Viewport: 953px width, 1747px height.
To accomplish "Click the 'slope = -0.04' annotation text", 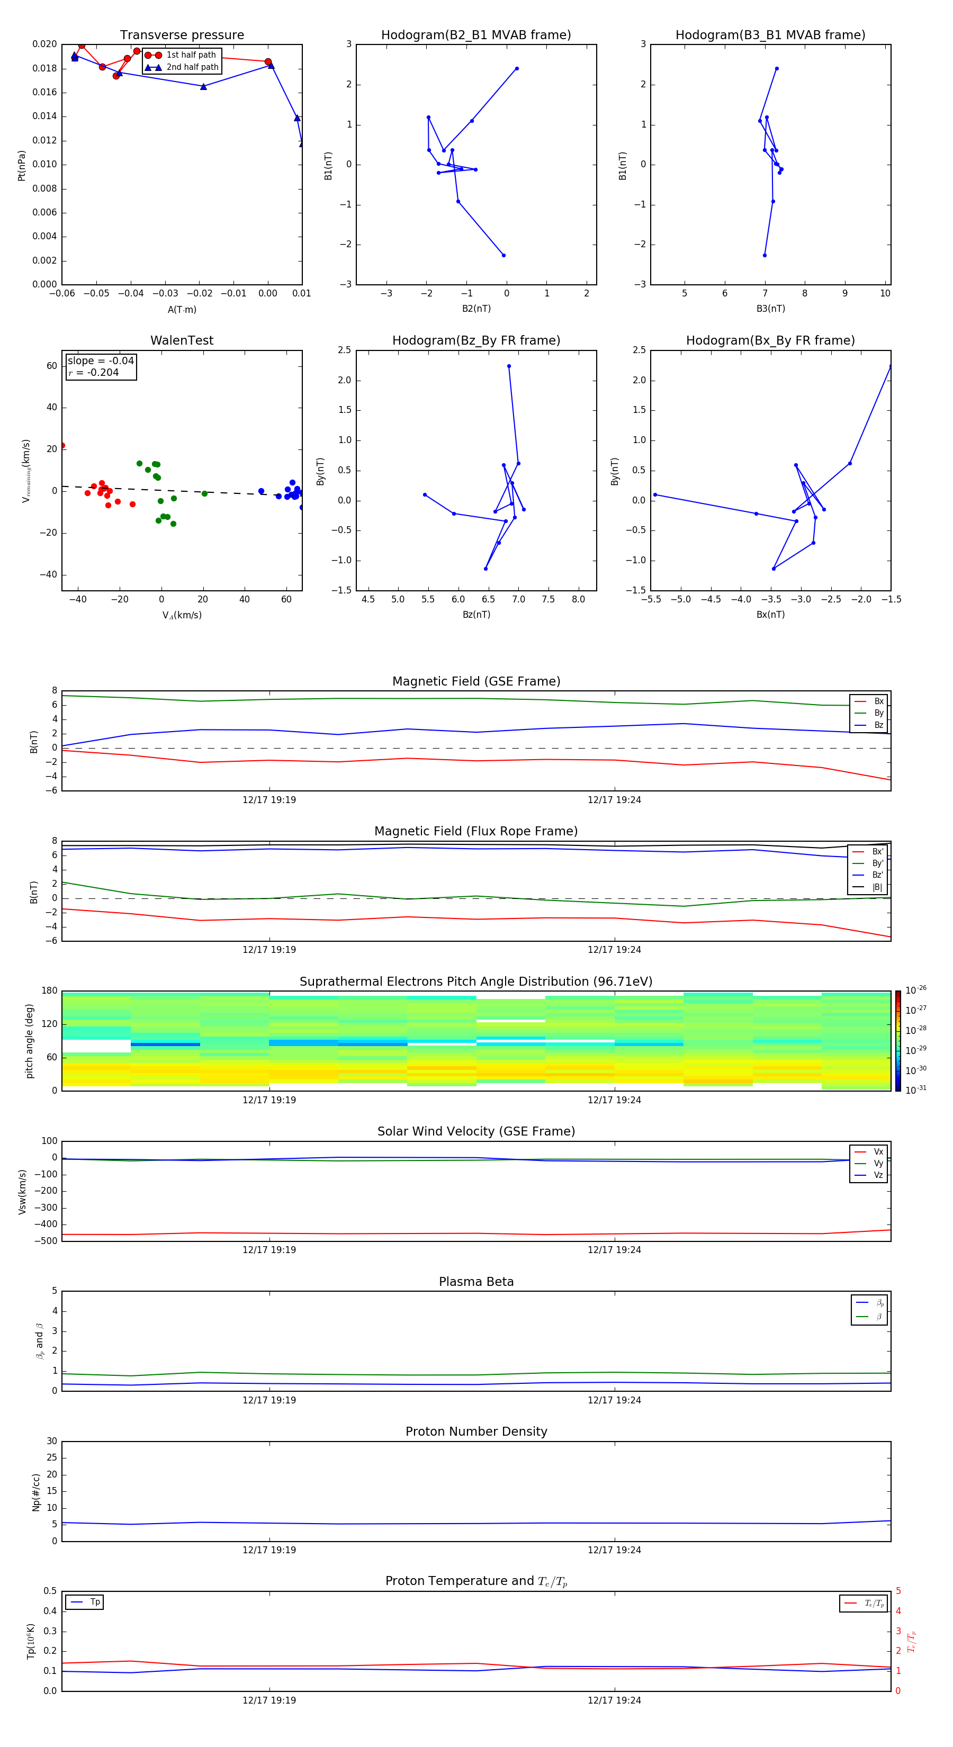I will [101, 361].
